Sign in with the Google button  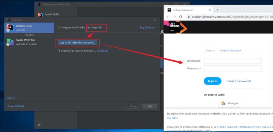(230, 103)
